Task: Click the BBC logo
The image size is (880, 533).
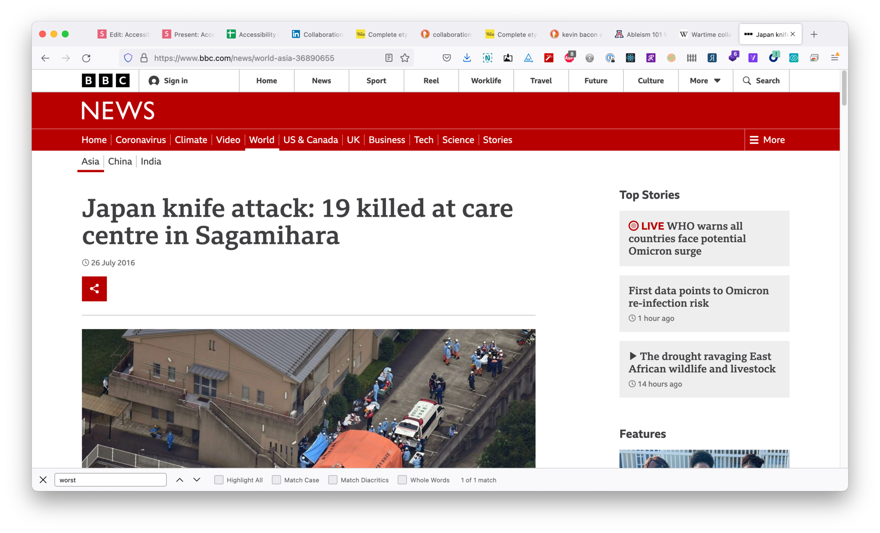Action: pyautogui.click(x=106, y=81)
